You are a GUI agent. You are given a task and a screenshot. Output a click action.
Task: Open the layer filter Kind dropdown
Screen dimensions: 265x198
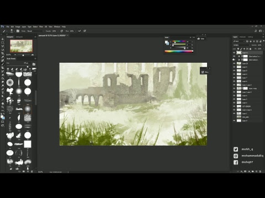(x=239, y=41)
